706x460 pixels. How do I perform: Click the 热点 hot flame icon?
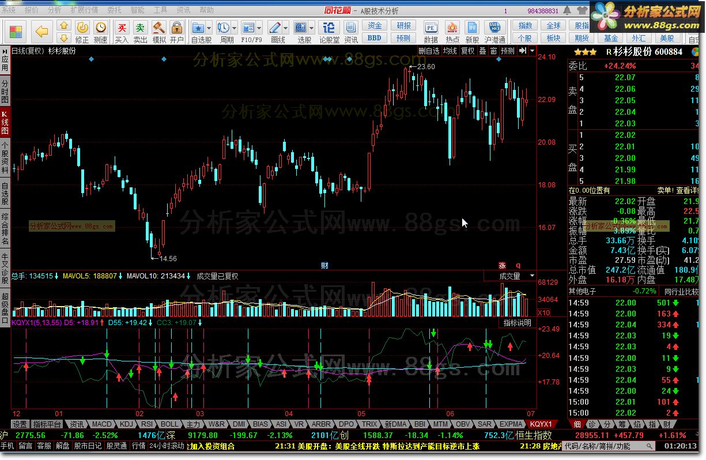(x=452, y=27)
